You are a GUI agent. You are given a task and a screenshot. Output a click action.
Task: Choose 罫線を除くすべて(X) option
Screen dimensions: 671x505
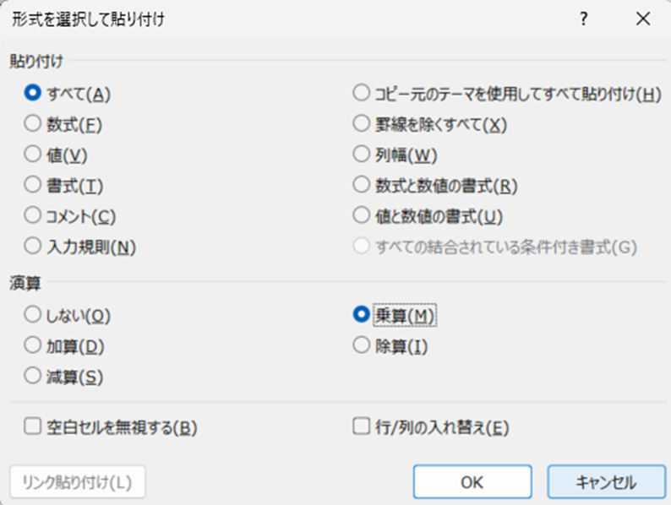pyautogui.click(x=362, y=124)
